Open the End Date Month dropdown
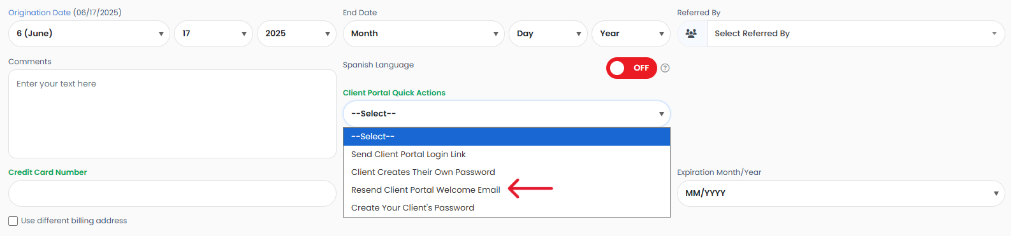Screen dimensions: 1011x236 point(424,34)
